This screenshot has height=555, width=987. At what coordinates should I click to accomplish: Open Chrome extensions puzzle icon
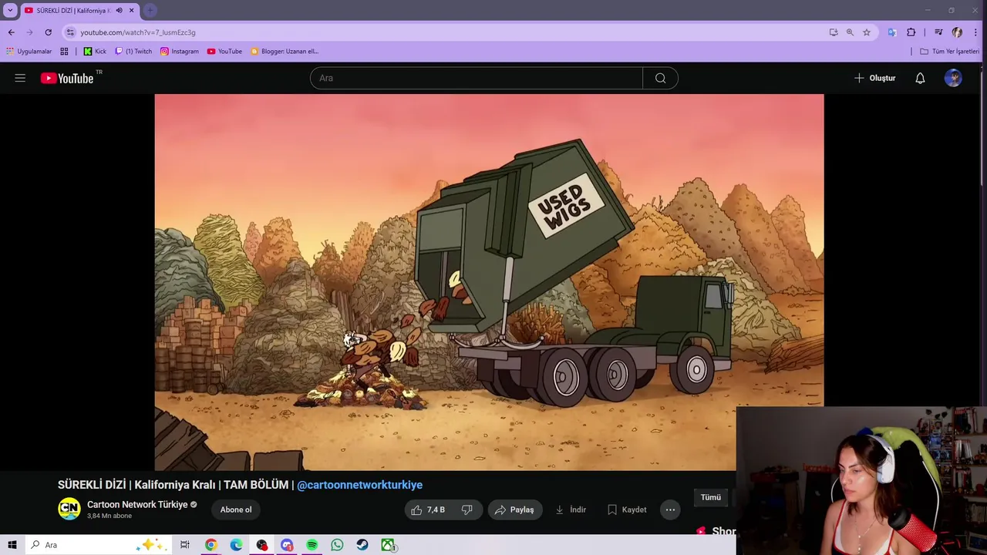[911, 32]
